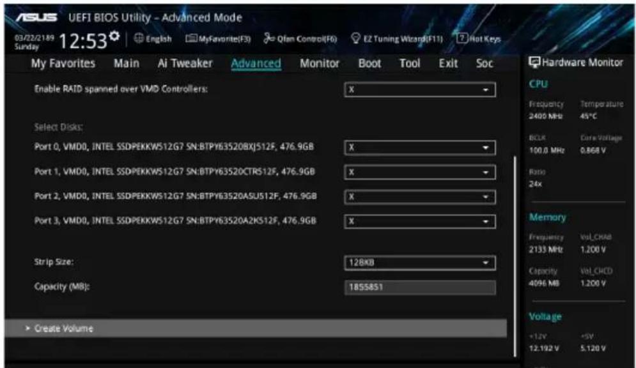The image size is (636, 368).
Task: Open the Boot tab
Action: coord(369,63)
